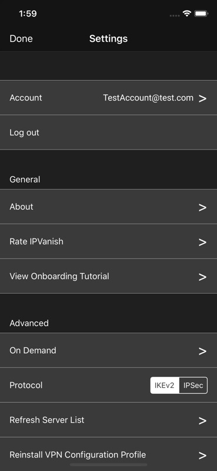This screenshot has height=471, width=217.
Task: Tap the home indicator bar
Action: pos(108,465)
